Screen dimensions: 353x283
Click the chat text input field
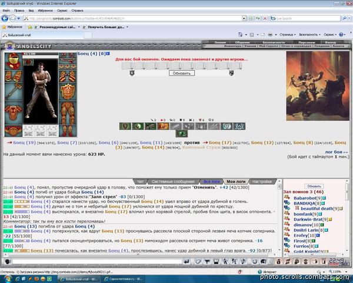[97, 262]
